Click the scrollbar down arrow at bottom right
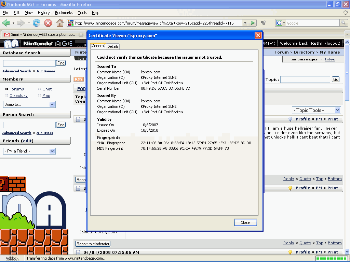The image size is (350, 262). [x=347, y=252]
